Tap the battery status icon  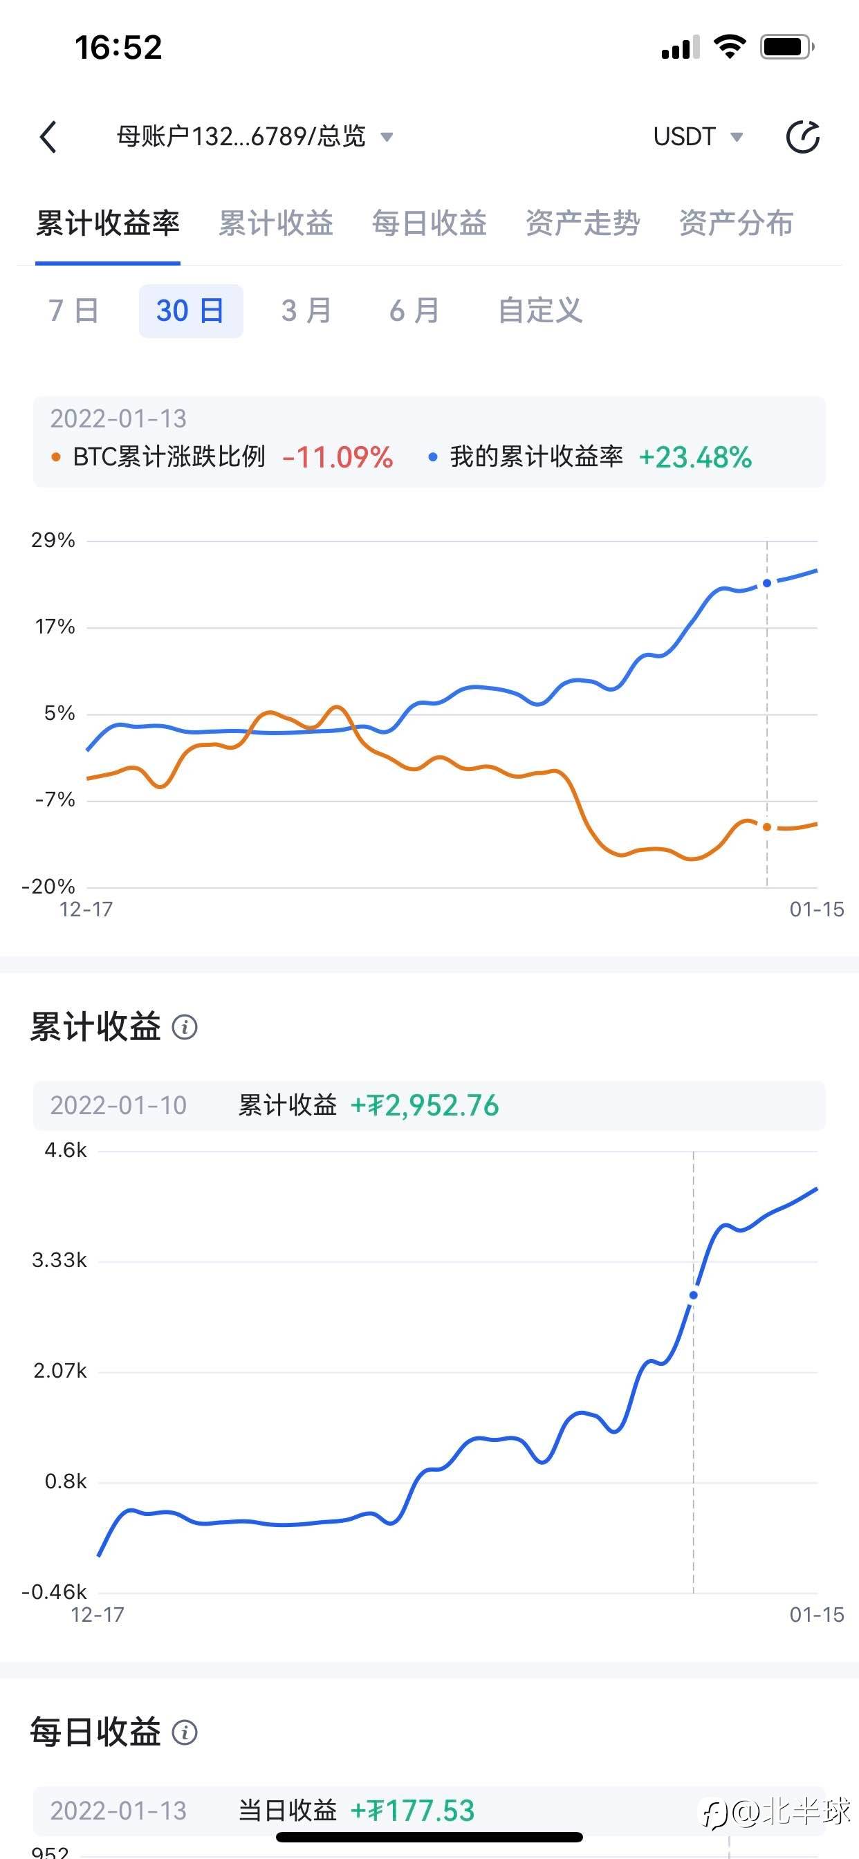(x=787, y=48)
